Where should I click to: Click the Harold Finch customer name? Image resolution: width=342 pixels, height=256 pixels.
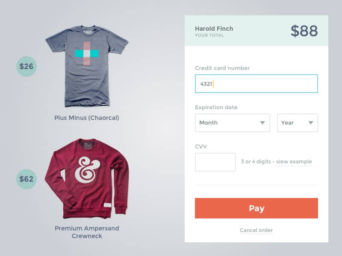click(x=214, y=29)
